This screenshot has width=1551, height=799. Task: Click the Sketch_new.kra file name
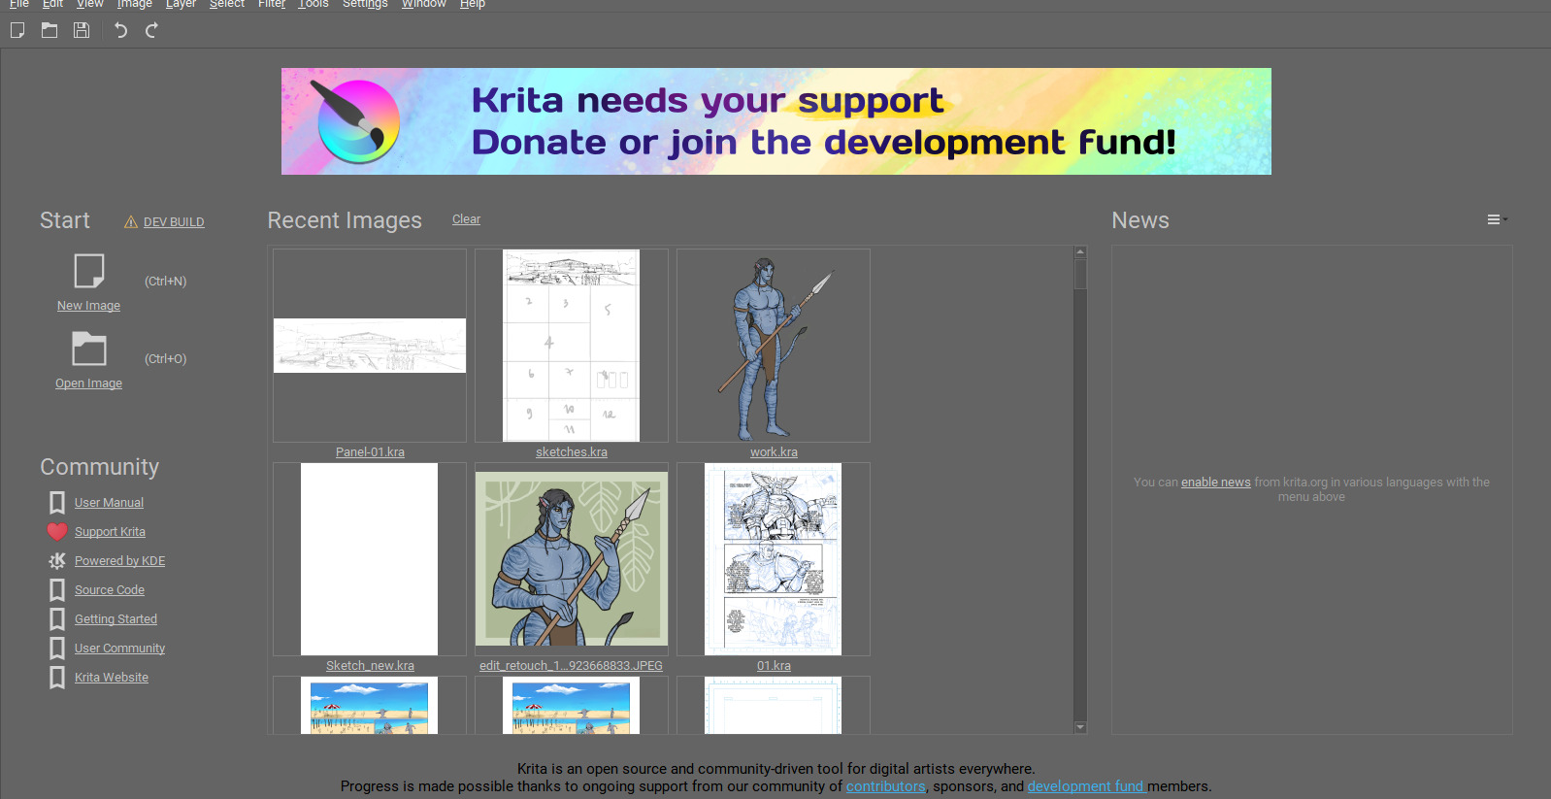(x=370, y=666)
